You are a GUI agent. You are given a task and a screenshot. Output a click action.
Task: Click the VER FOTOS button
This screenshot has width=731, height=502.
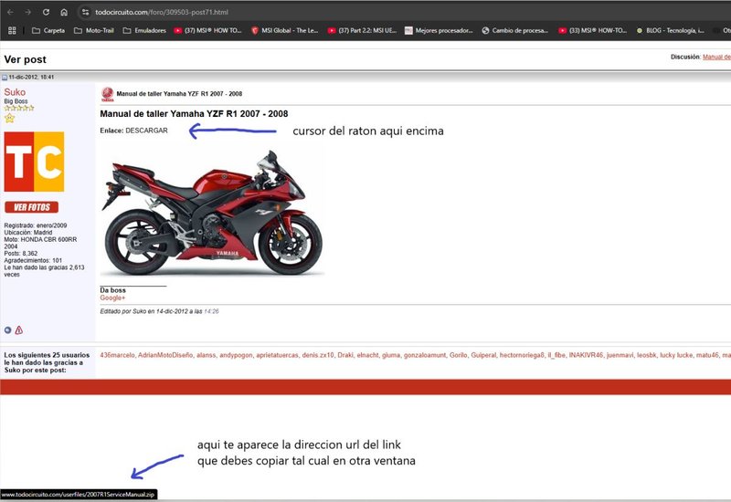tap(32, 207)
